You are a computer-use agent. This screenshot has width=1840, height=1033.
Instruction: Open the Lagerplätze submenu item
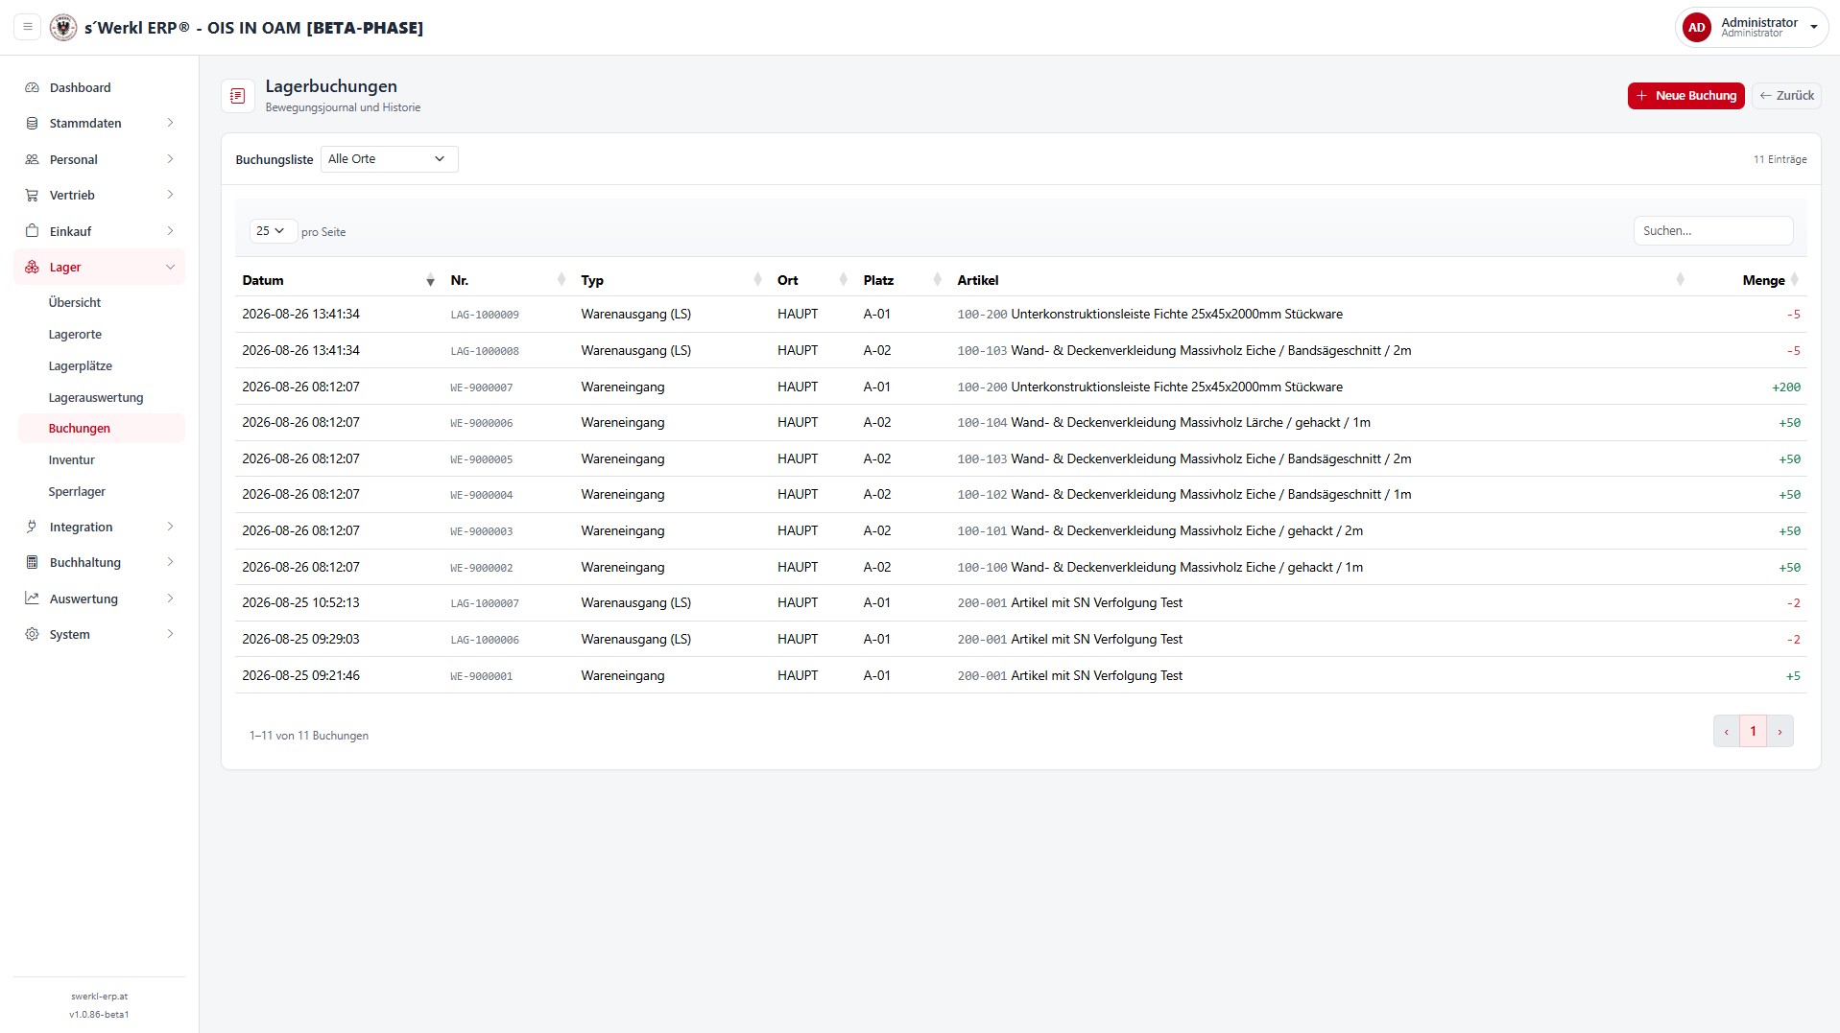(x=81, y=366)
